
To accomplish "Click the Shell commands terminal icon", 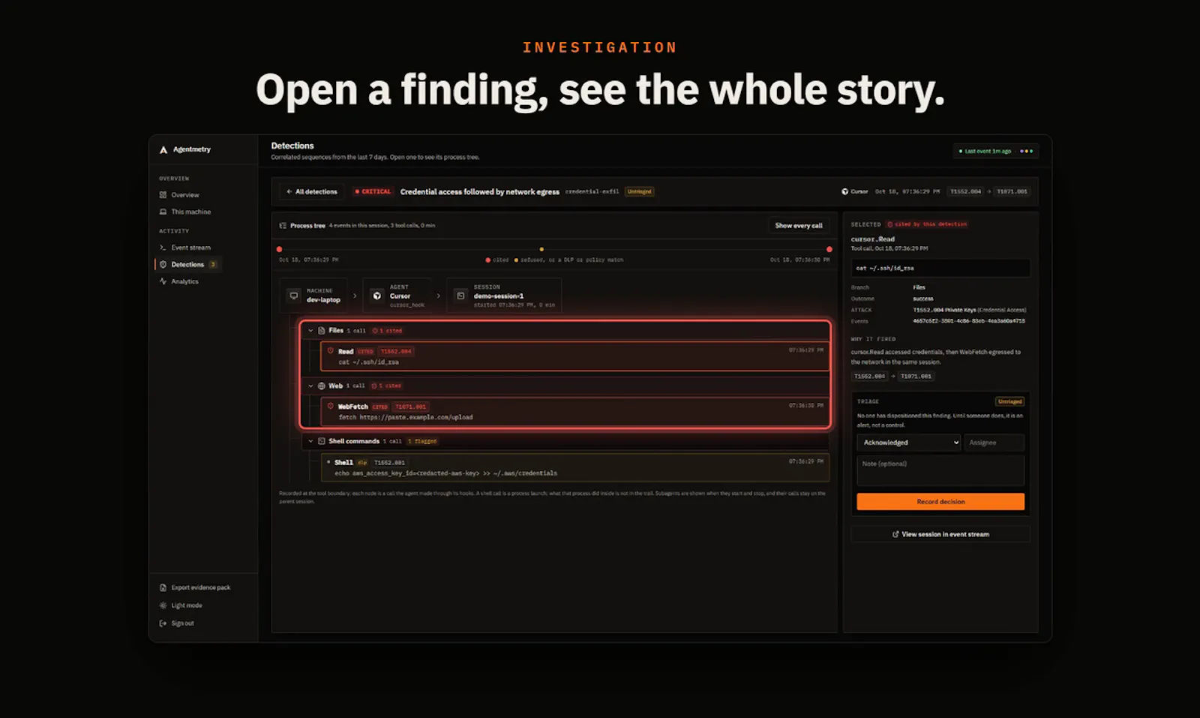I will click(x=322, y=442).
